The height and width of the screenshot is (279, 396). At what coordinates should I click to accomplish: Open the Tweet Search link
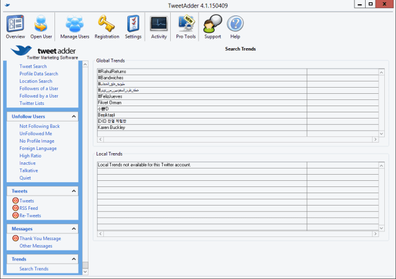click(x=33, y=66)
